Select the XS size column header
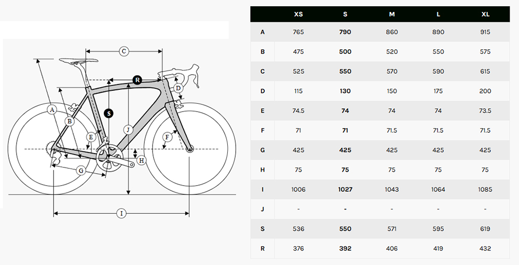 pyautogui.click(x=298, y=14)
